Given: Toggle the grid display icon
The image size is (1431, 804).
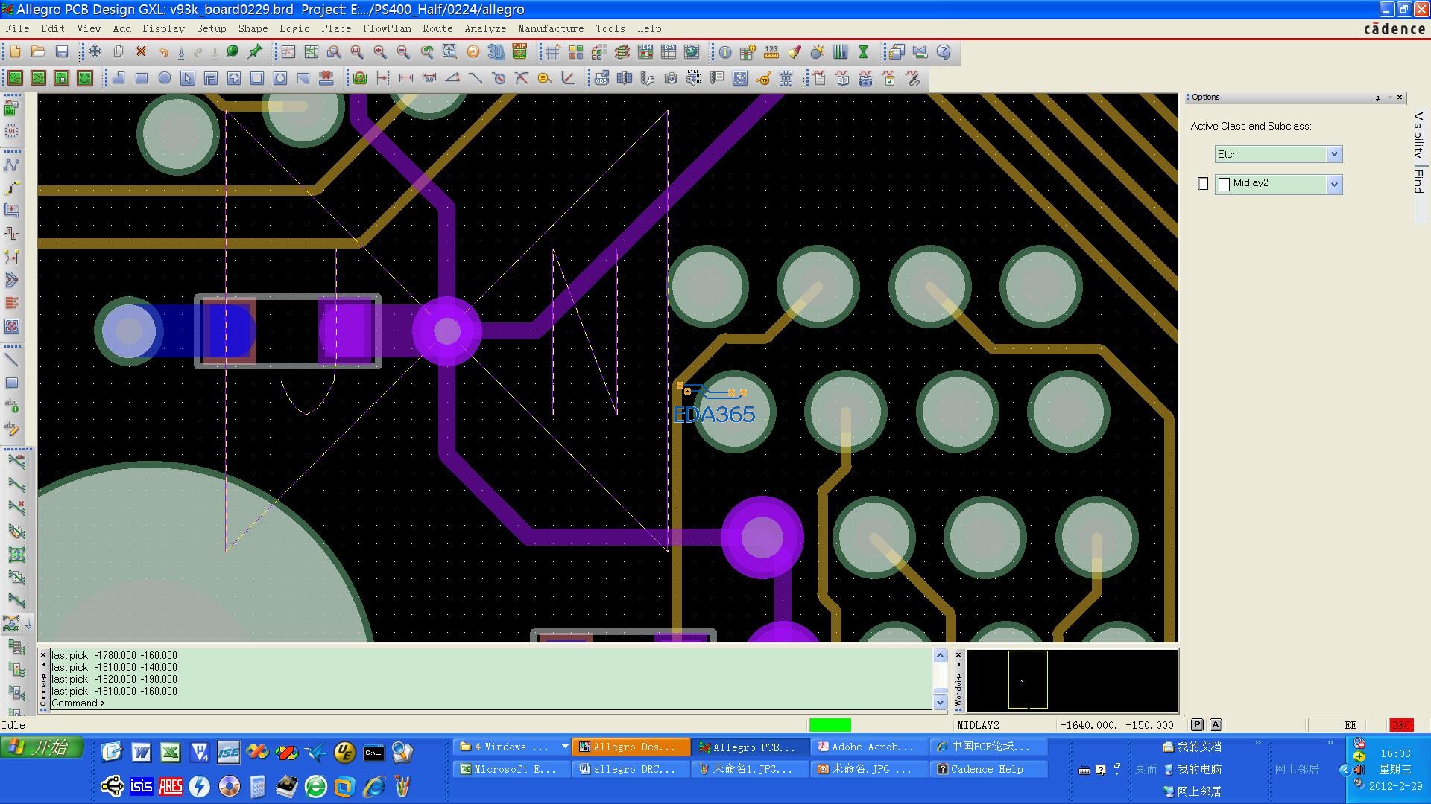Looking at the screenshot, I should [x=552, y=52].
